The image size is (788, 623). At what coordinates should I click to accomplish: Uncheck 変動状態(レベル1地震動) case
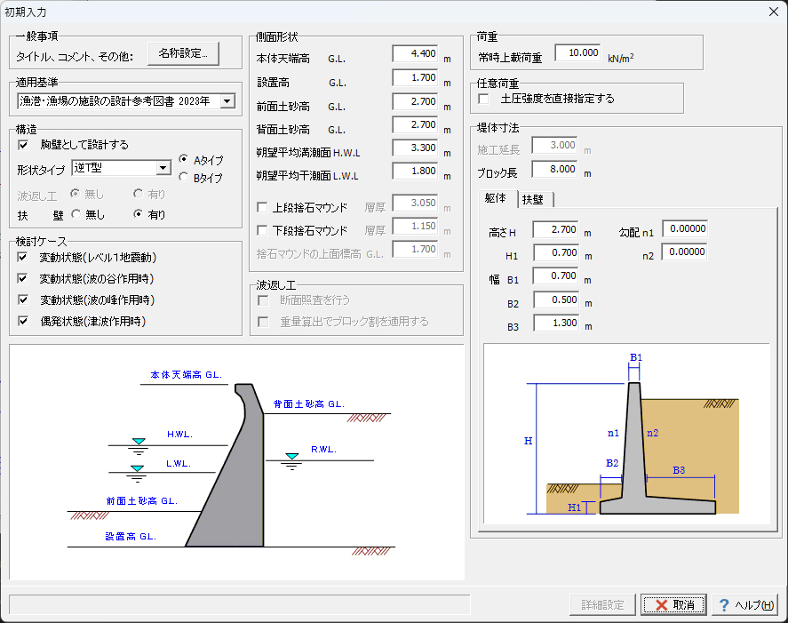24,258
